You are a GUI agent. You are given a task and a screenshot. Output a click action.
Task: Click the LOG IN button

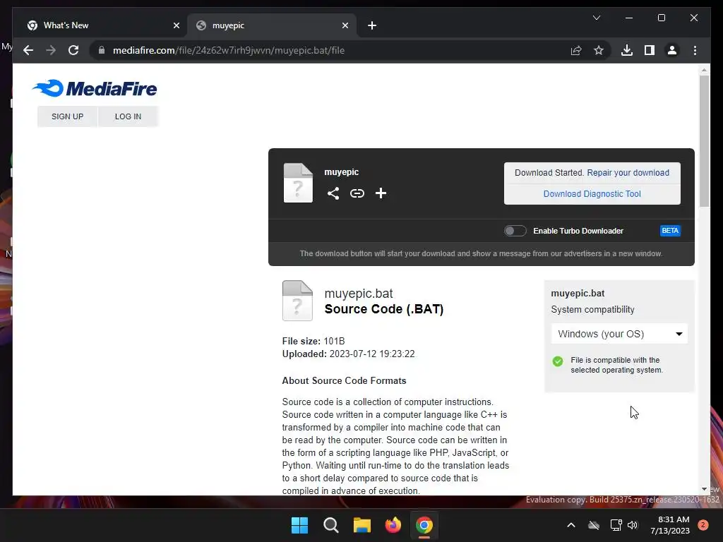click(129, 116)
